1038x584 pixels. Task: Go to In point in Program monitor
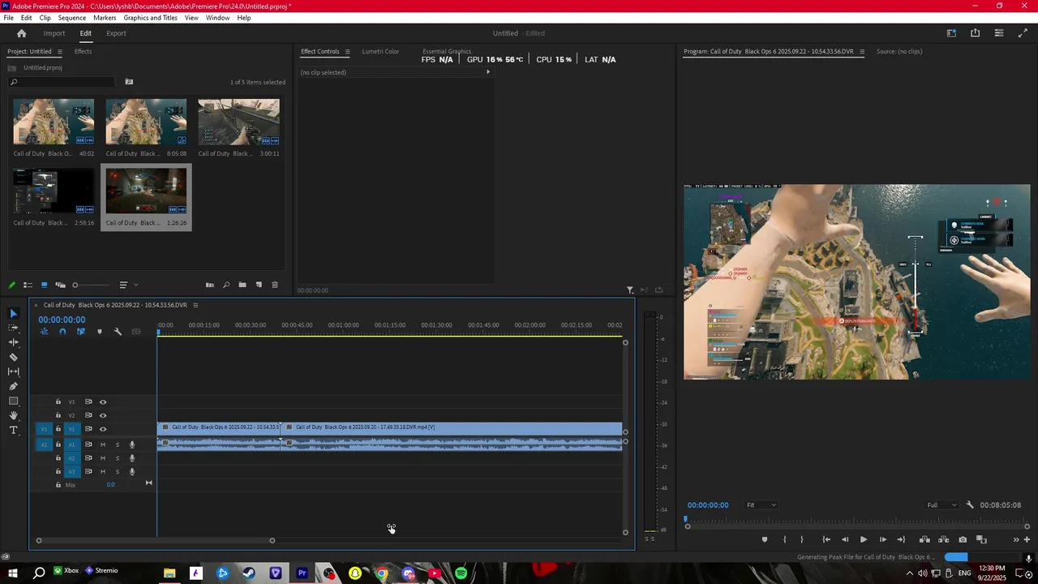[x=826, y=539]
